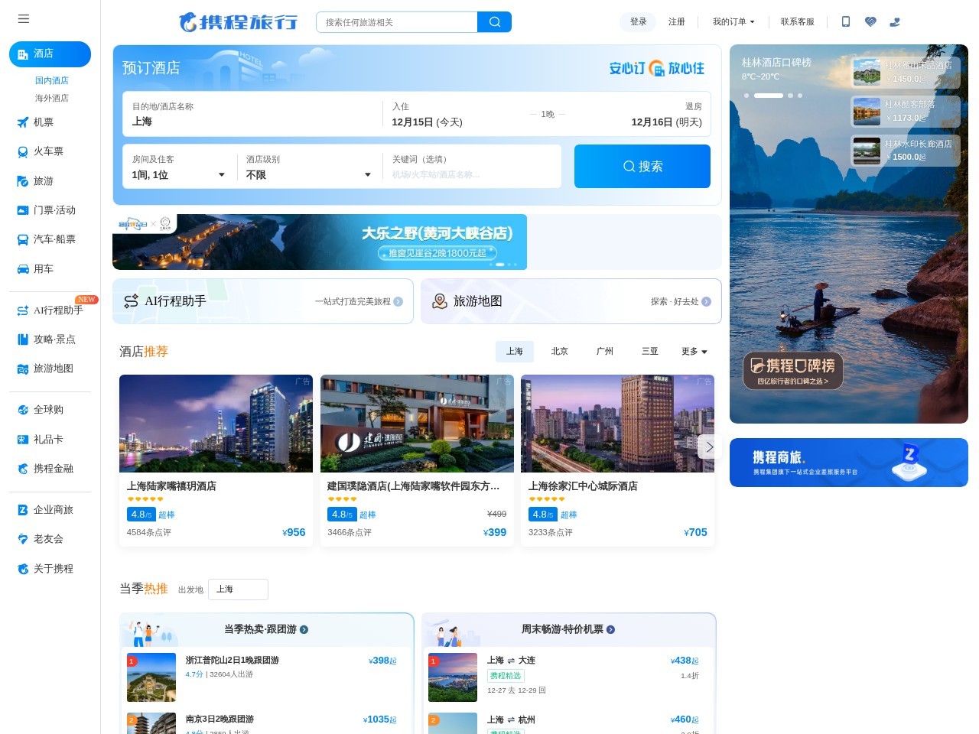Click the blue 搜索 search button
Image resolution: width=979 pixels, height=734 pixels.
tap(642, 166)
